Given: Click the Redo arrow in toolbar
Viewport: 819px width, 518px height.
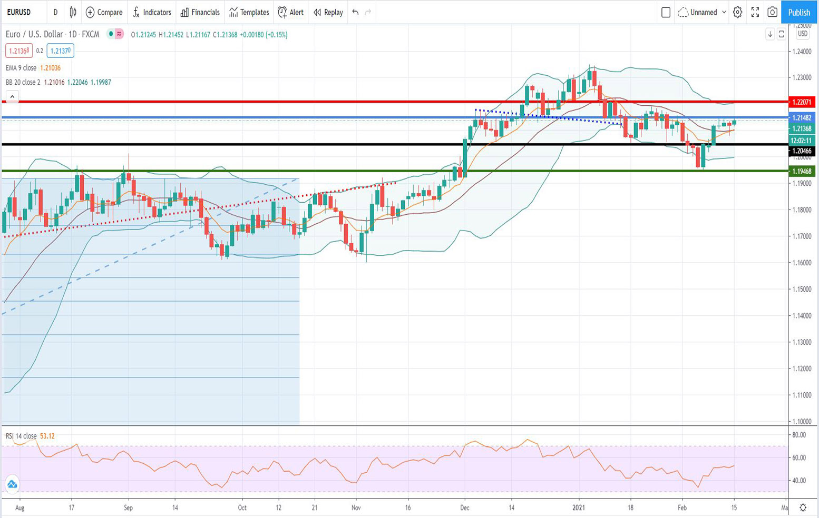Looking at the screenshot, I should [368, 12].
